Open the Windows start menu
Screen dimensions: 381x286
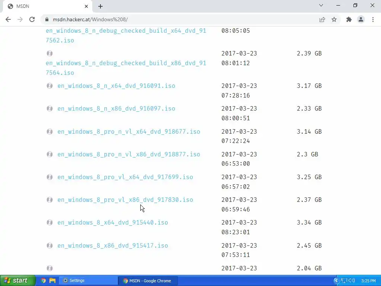(17, 281)
